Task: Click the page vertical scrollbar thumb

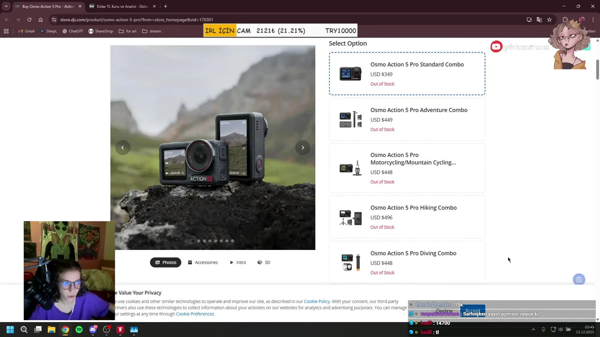Action: click(x=598, y=70)
